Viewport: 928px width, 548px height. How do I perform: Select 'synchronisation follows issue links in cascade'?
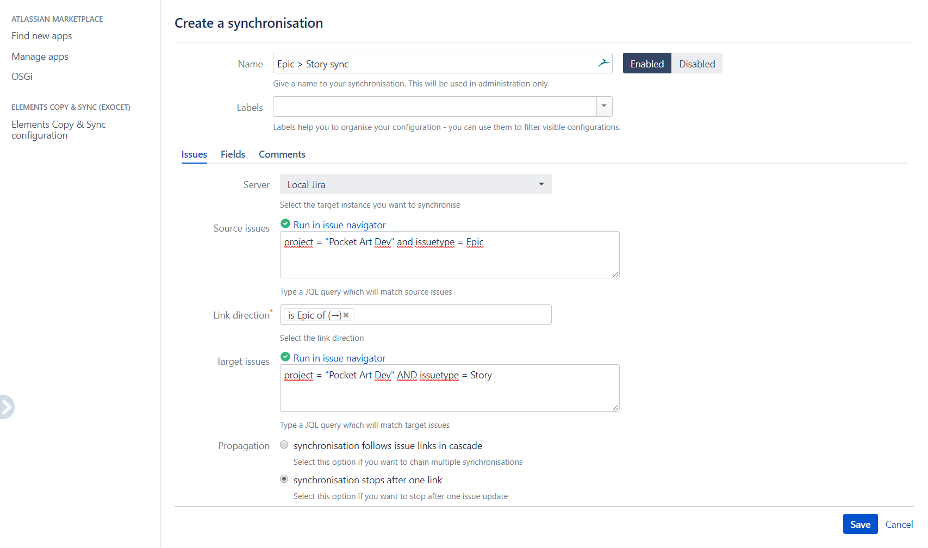284,445
